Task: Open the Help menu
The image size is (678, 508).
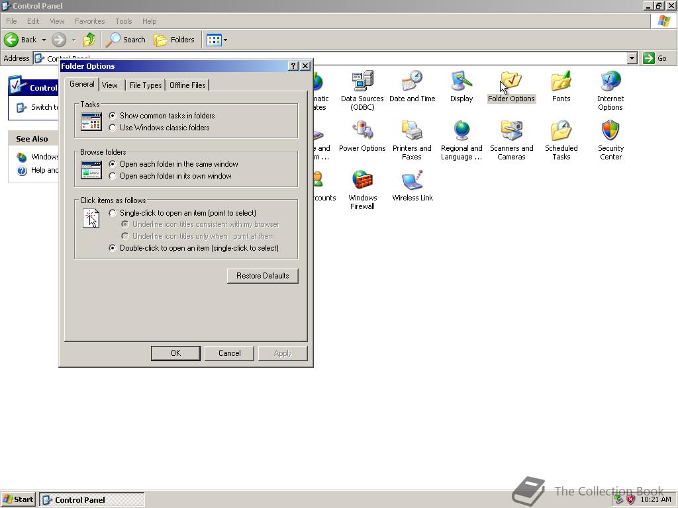Action: (149, 21)
